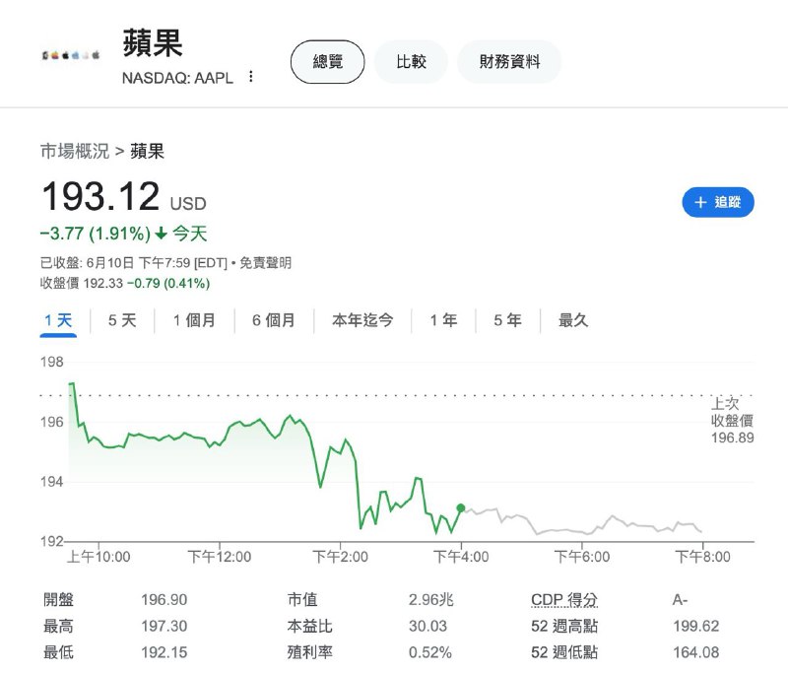Open the three-dot options menu beside NASDAQ: AAPL
788x673 pixels.
tap(251, 77)
